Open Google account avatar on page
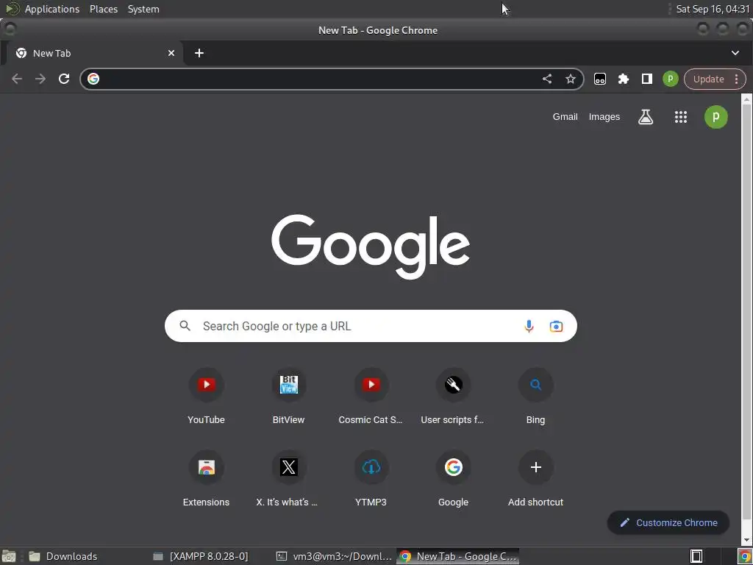The image size is (753, 565). pyautogui.click(x=715, y=117)
